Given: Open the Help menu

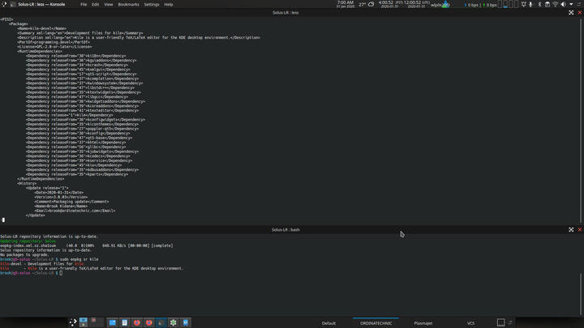Looking at the screenshot, I should click(169, 5).
